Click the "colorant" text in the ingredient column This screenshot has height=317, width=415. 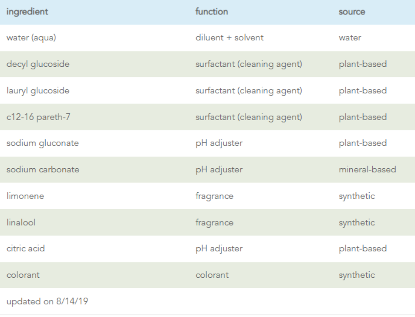point(23,275)
